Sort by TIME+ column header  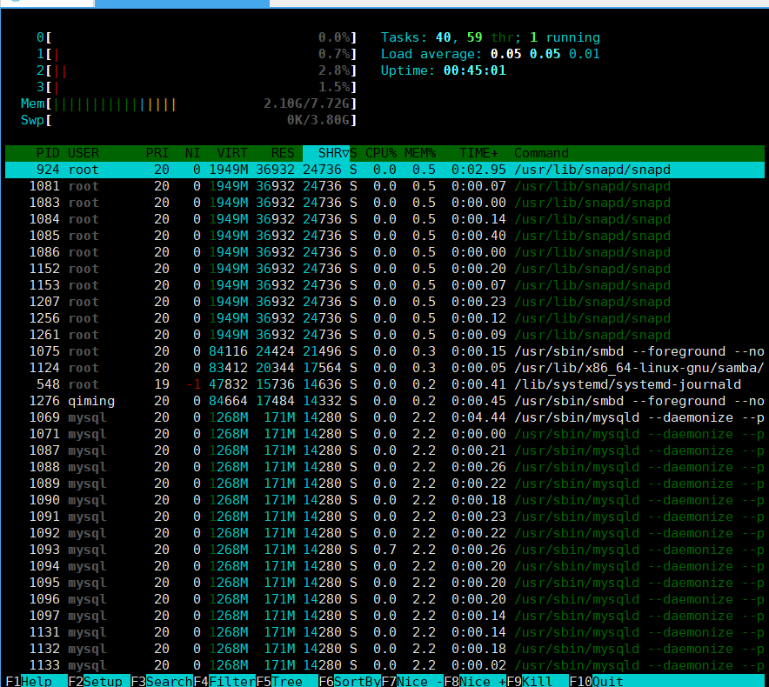[x=478, y=153]
